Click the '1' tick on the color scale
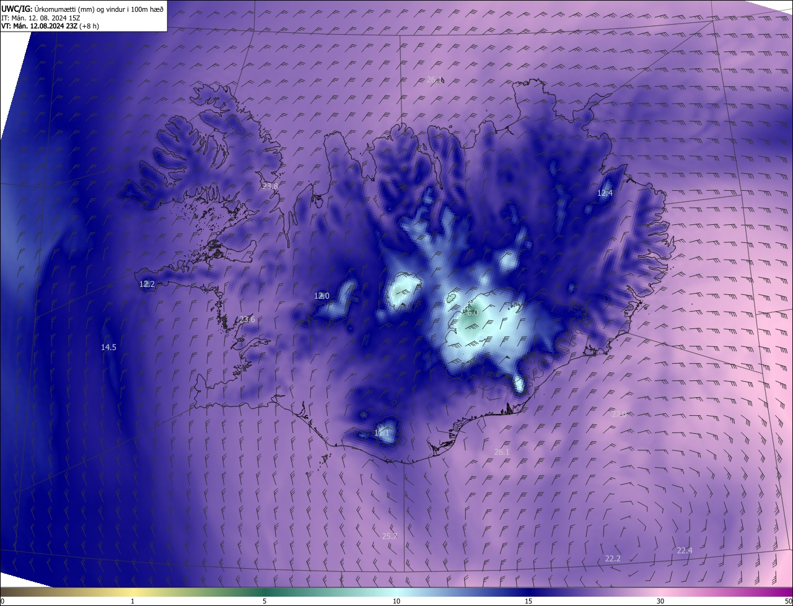 (x=133, y=602)
